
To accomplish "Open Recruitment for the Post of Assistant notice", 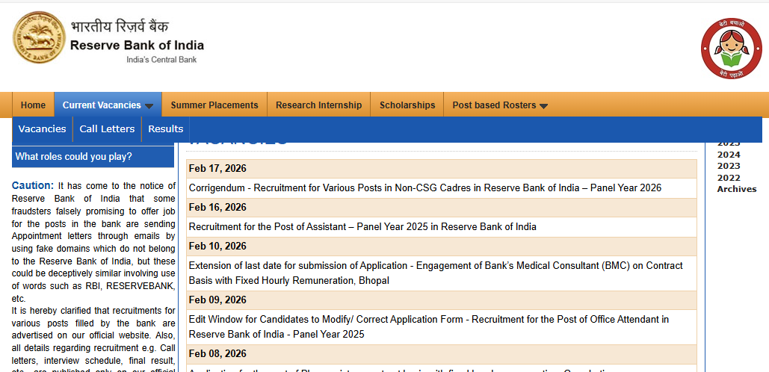I will (x=362, y=227).
